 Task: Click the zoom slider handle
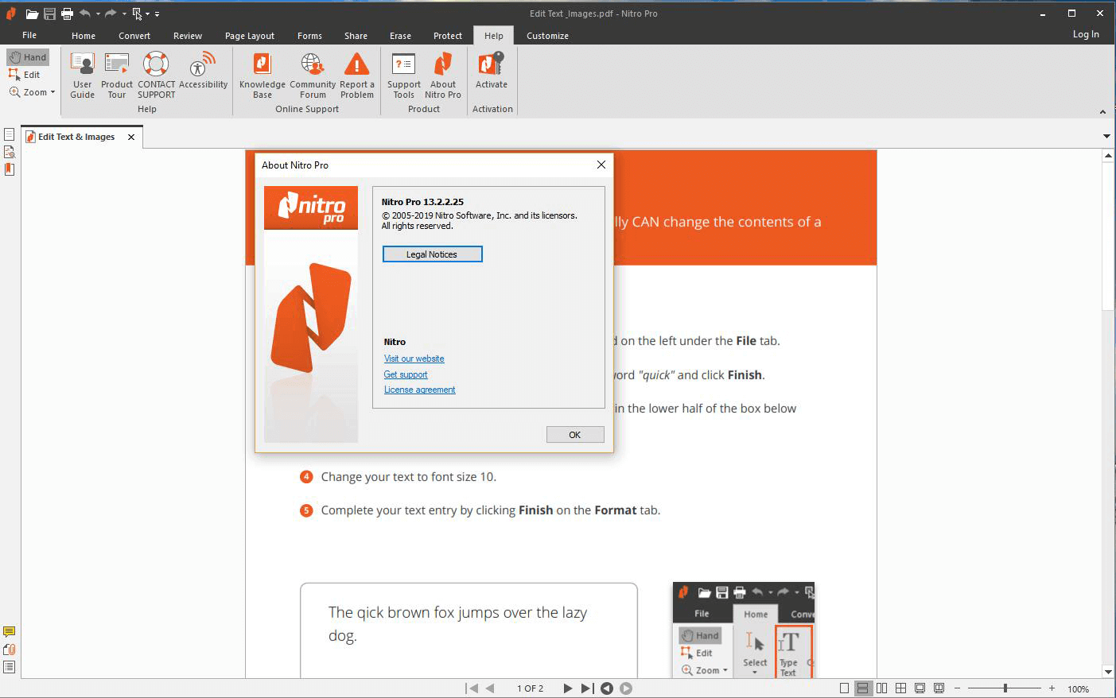click(1005, 688)
